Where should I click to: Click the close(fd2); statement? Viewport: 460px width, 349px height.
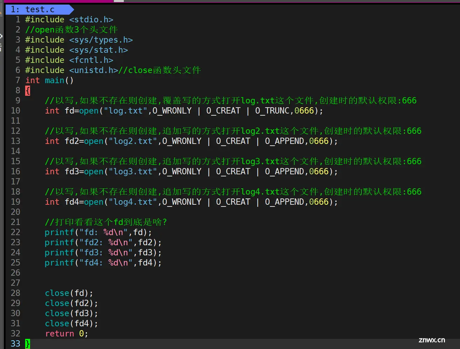point(71,303)
